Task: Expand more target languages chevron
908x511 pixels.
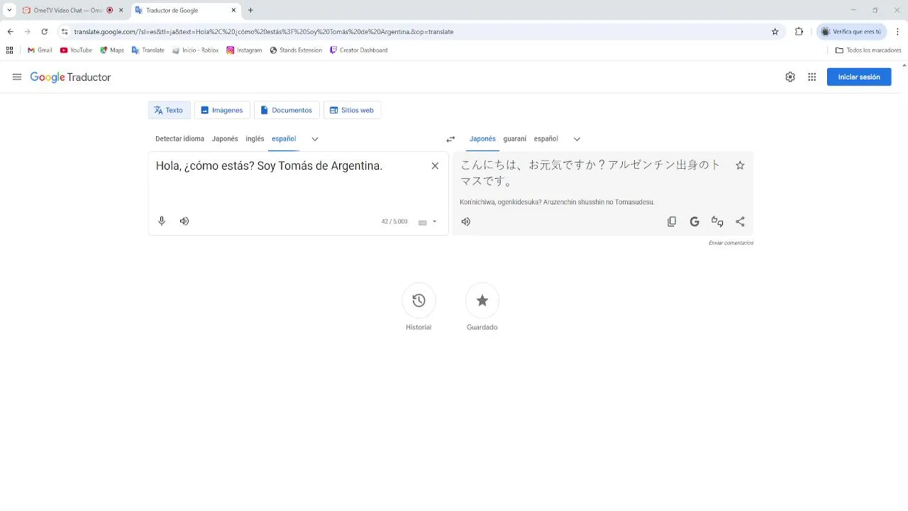Action: [x=577, y=139]
